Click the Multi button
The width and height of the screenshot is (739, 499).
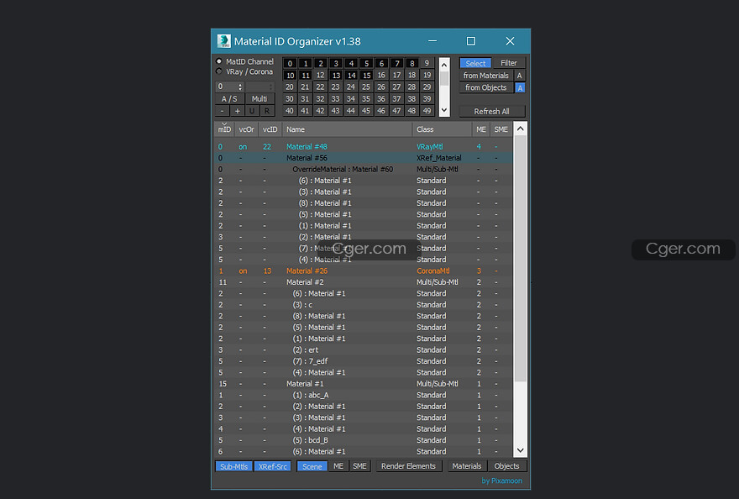coord(259,99)
